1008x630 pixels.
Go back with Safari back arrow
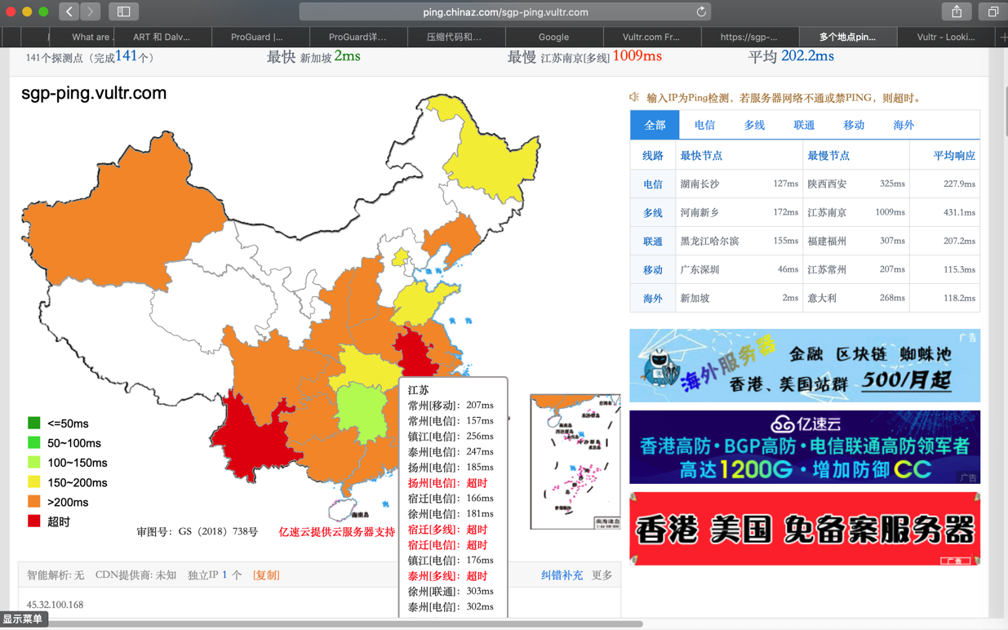[69, 11]
